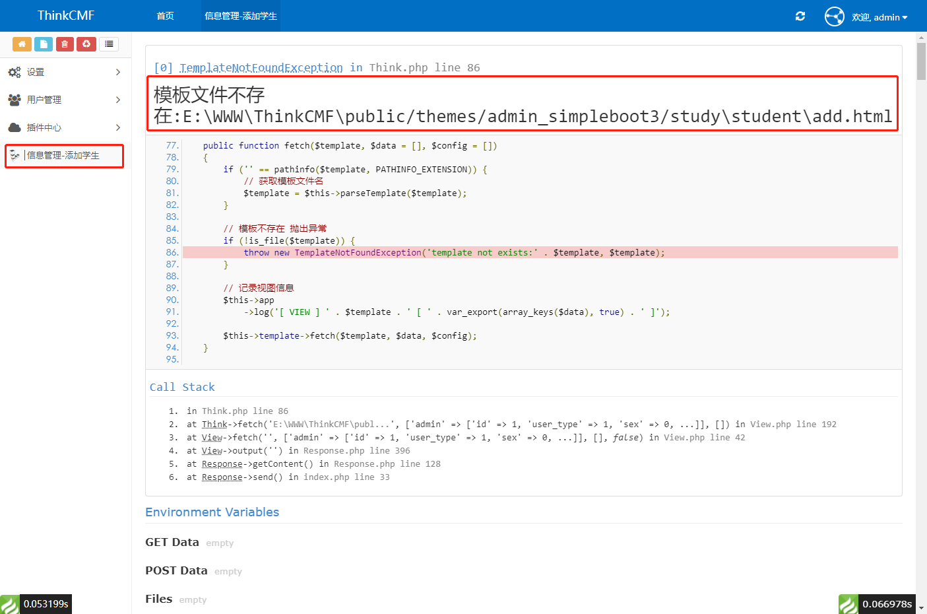Click the bottom-right trace timer 0.066978s
Viewport: 927px width, 614px height.
[887, 604]
